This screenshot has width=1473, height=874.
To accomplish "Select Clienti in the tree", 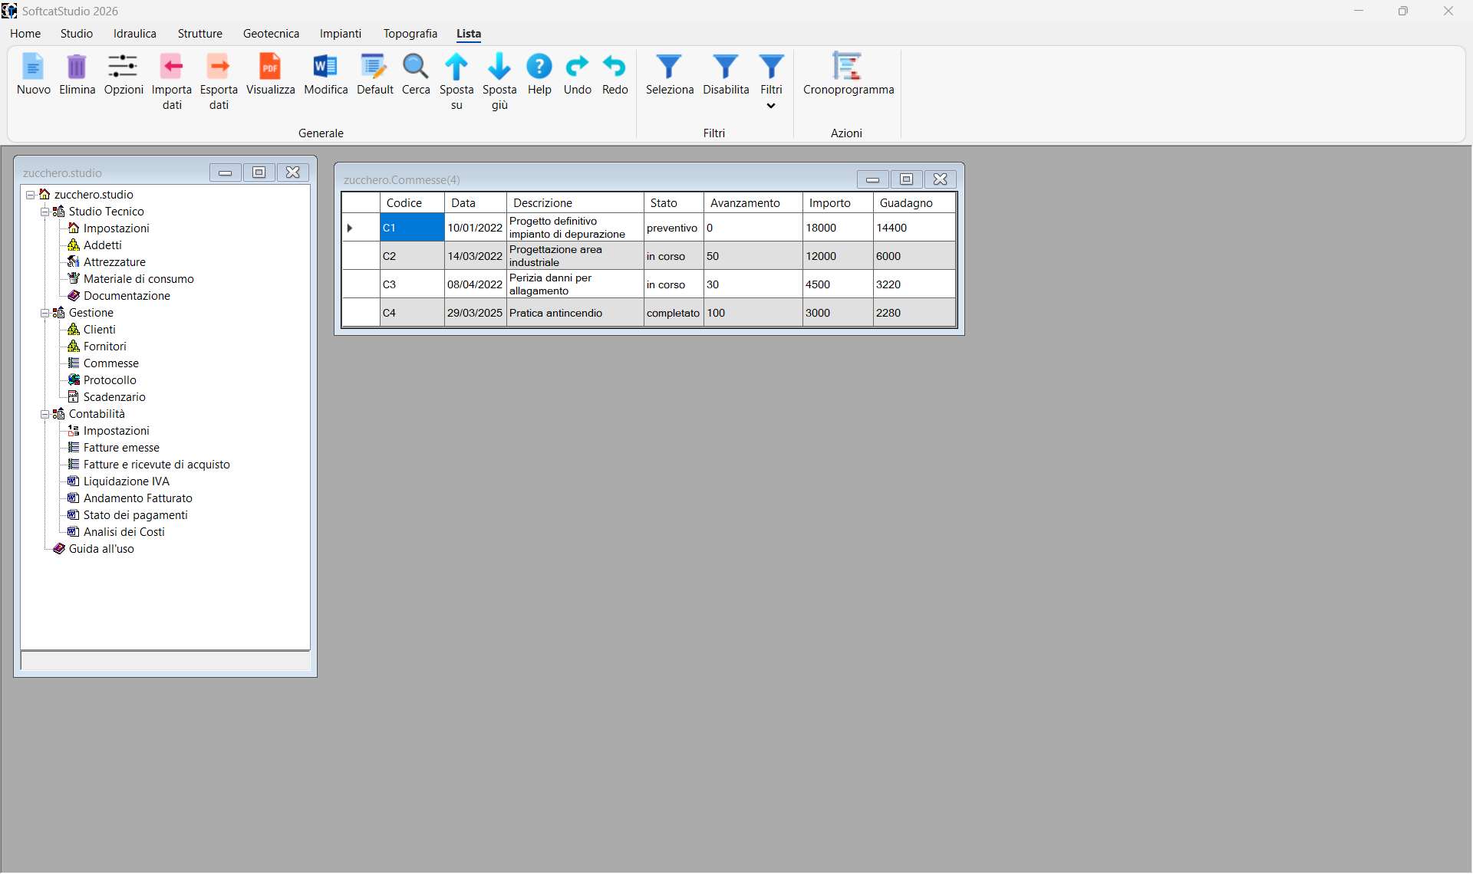I will point(99,330).
